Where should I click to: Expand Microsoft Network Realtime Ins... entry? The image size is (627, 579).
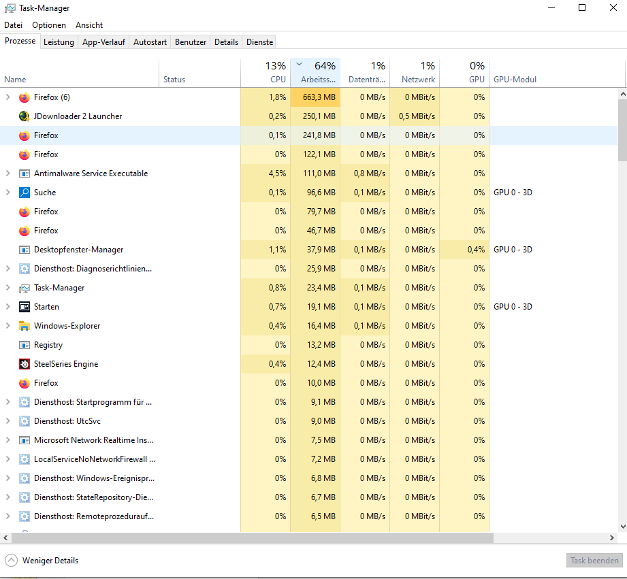(x=7, y=440)
